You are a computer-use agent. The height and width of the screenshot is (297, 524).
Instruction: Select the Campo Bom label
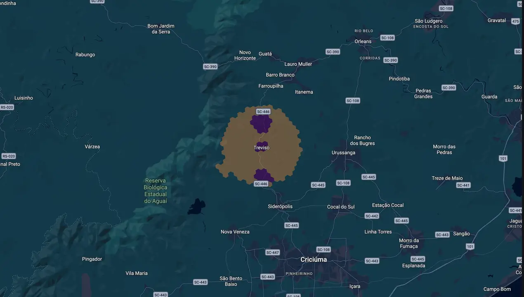pyautogui.click(x=497, y=289)
